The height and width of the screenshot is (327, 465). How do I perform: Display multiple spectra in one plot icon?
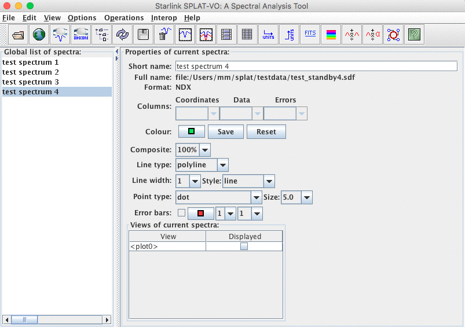[206, 35]
